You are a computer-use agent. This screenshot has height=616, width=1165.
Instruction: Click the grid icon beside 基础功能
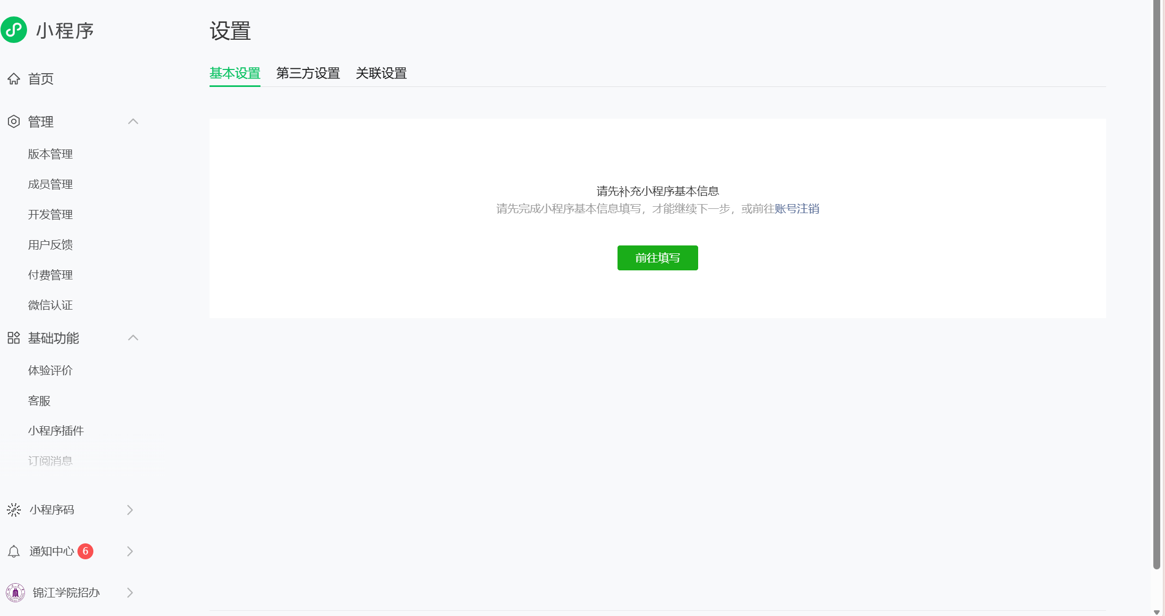coord(14,338)
